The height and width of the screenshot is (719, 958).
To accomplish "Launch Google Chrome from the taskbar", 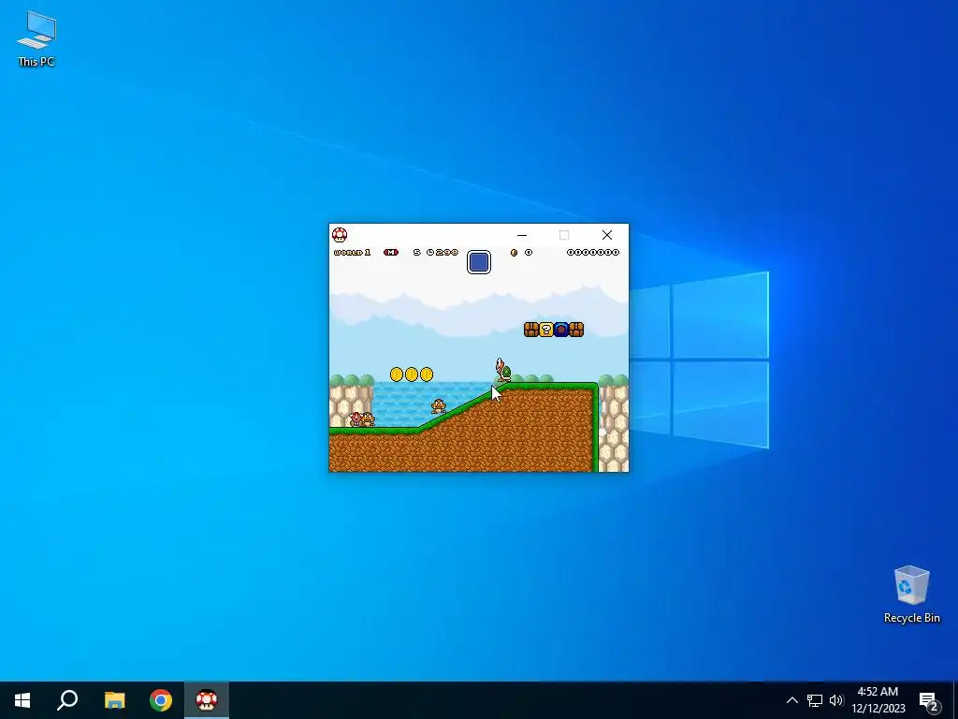I will pos(161,700).
